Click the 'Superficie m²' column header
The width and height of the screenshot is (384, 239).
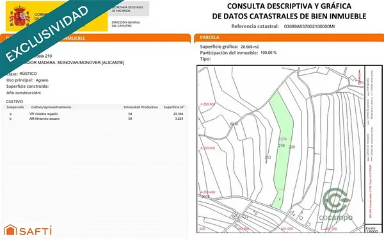(174, 107)
